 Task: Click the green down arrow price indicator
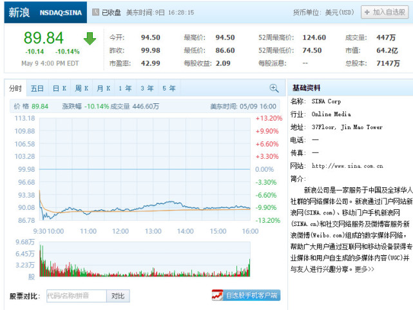click(x=90, y=39)
